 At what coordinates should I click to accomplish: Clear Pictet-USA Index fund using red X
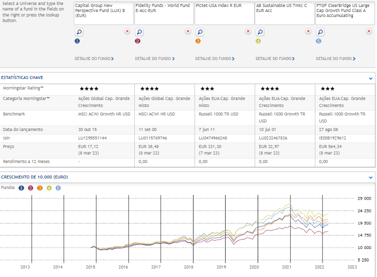248,31
